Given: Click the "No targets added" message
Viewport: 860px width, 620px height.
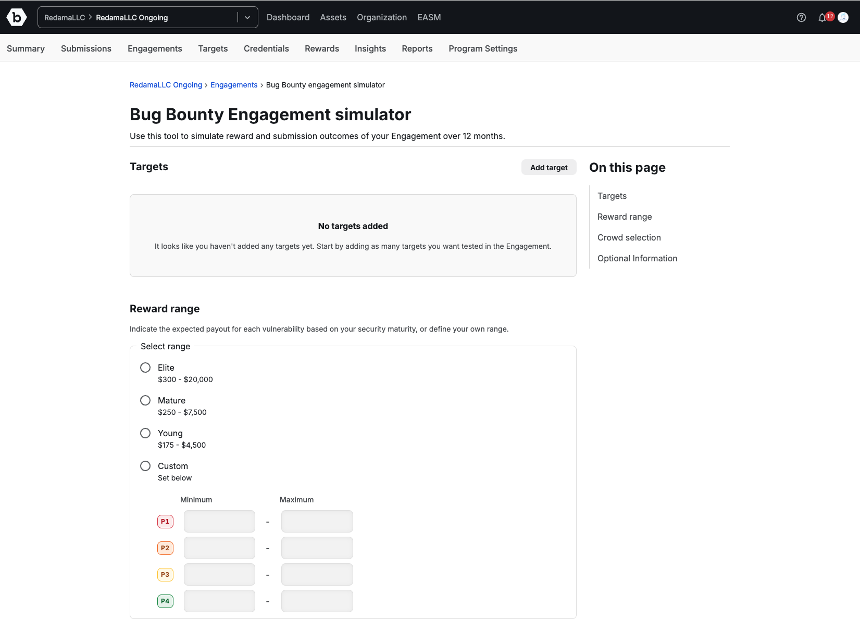Looking at the screenshot, I should [x=353, y=226].
